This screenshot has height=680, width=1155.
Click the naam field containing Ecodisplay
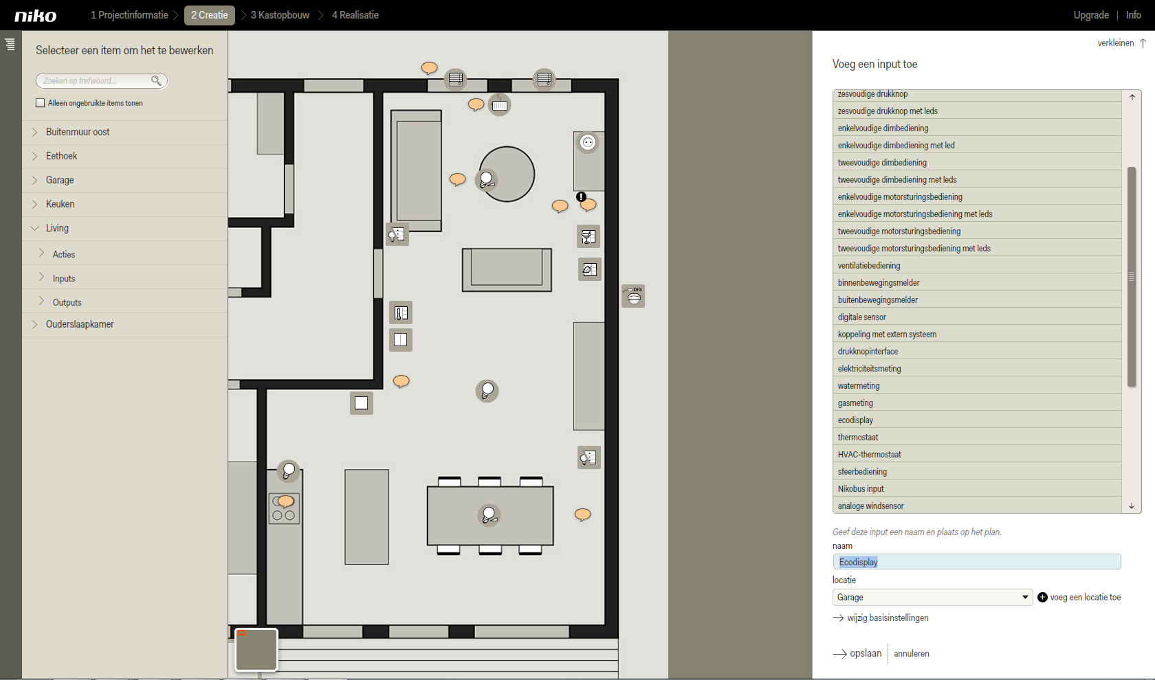click(977, 562)
